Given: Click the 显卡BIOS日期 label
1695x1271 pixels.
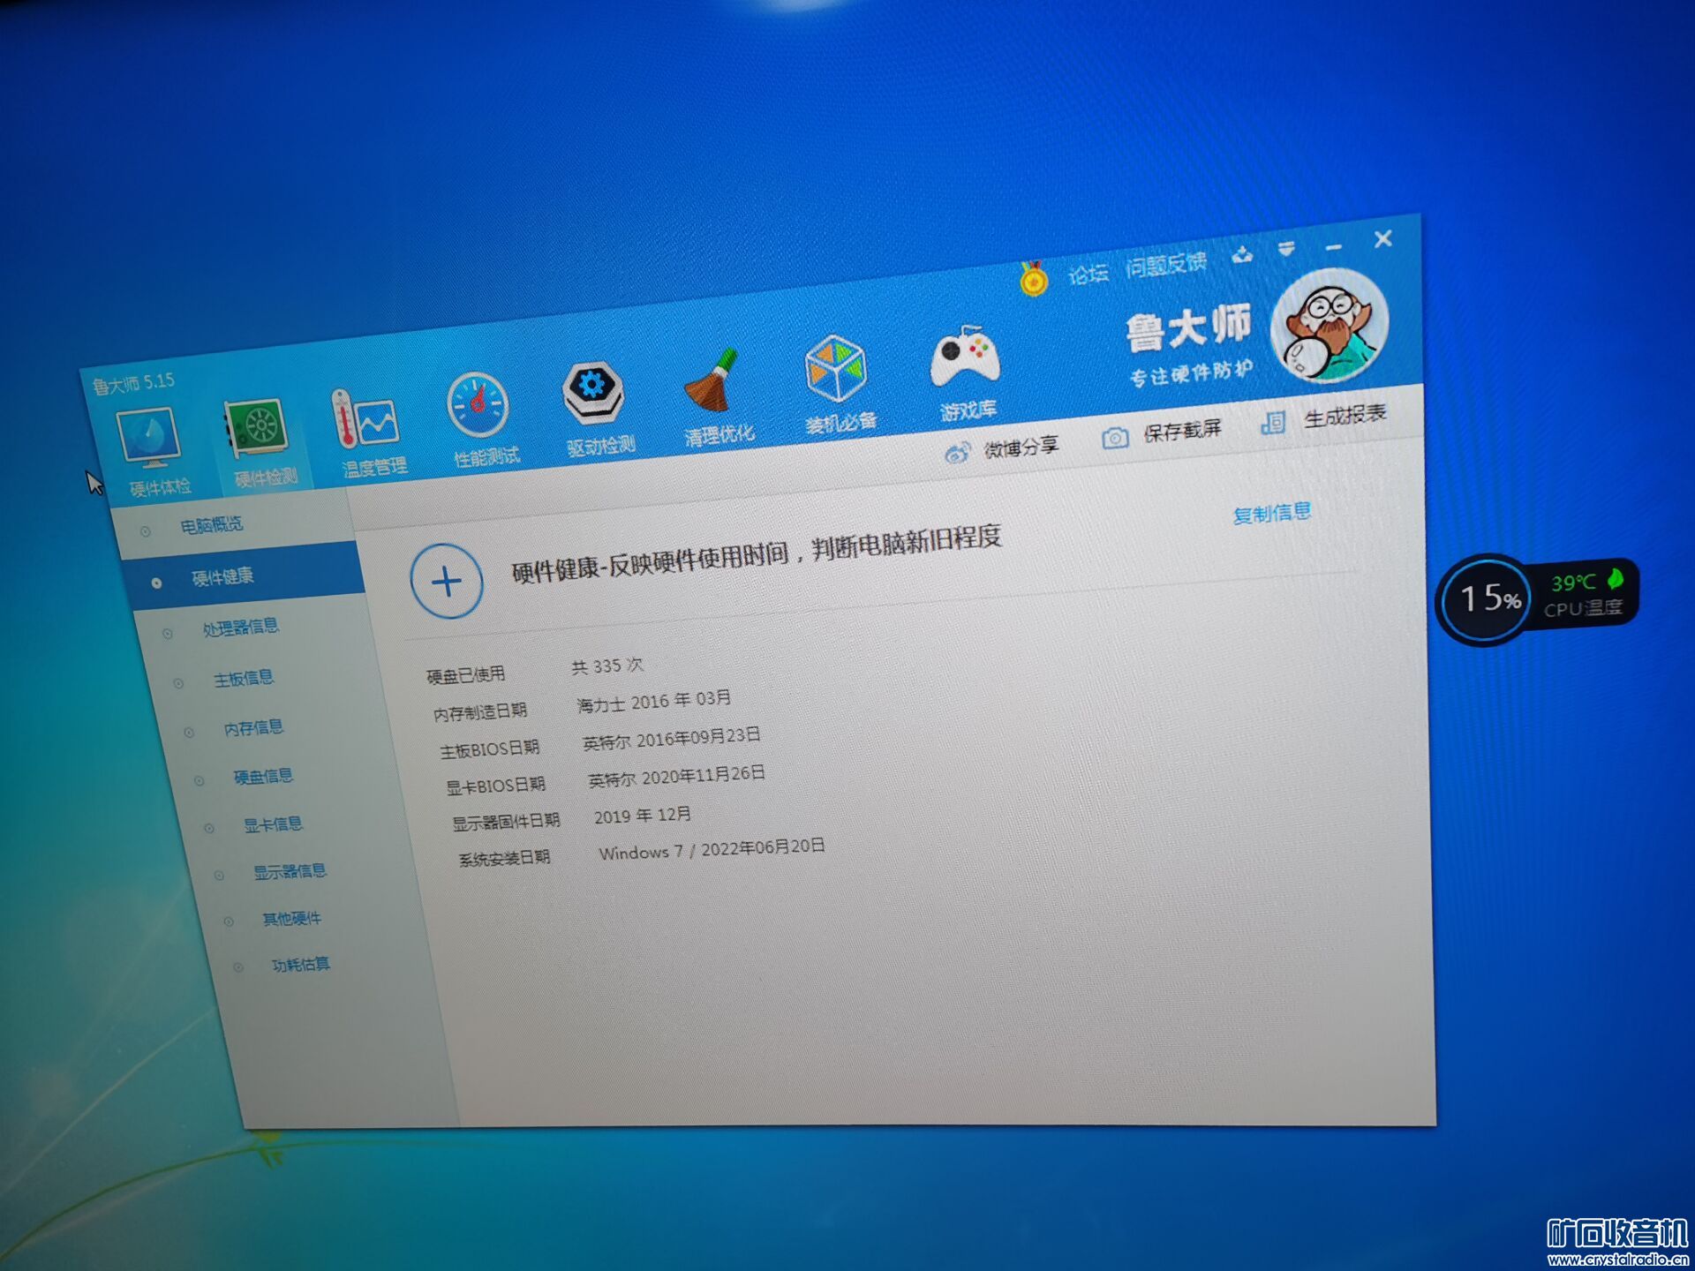Looking at the screenshot, I should [495, 786].
